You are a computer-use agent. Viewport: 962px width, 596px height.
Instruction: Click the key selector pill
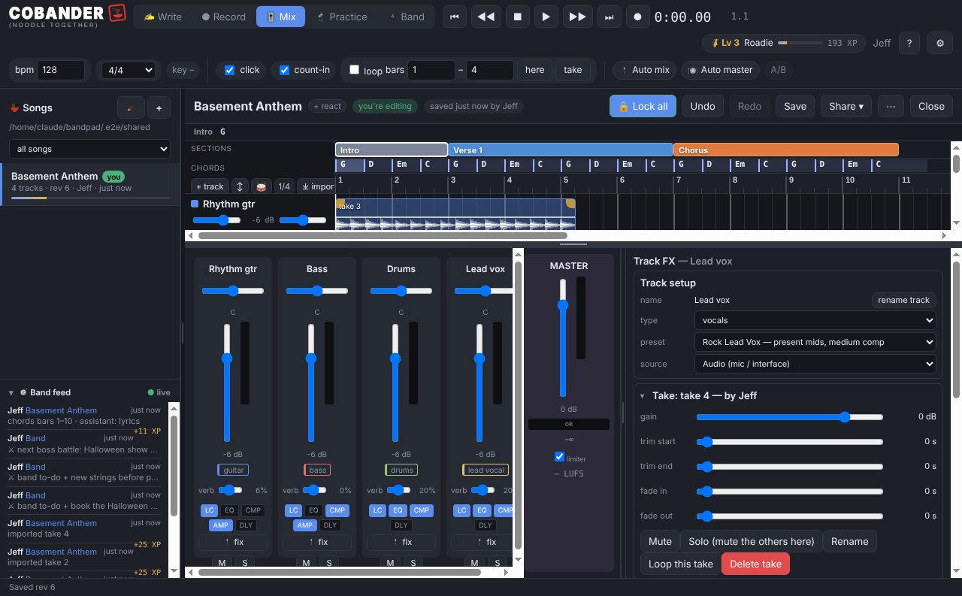pos(183,70)
